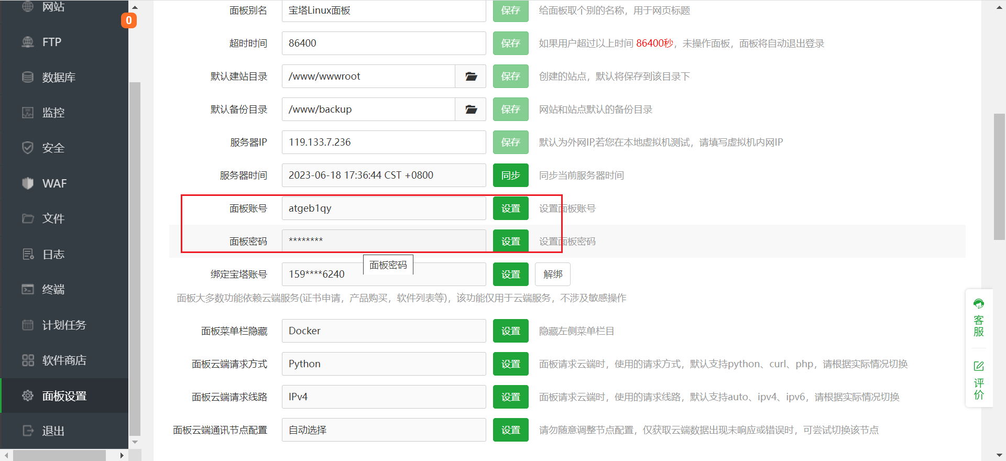Click 设置 for 面板云端请求方式

tap(511, 364)
